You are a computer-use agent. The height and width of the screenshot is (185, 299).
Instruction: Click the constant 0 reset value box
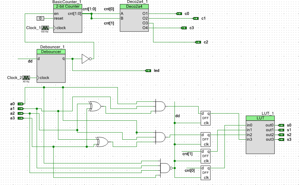tap(41, 18)
